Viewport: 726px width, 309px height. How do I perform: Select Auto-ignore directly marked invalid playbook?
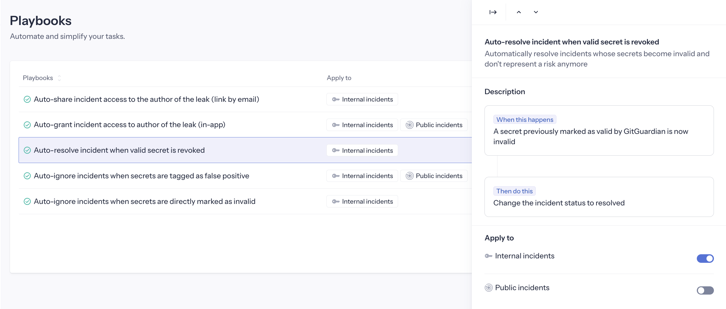click(144, 202)
